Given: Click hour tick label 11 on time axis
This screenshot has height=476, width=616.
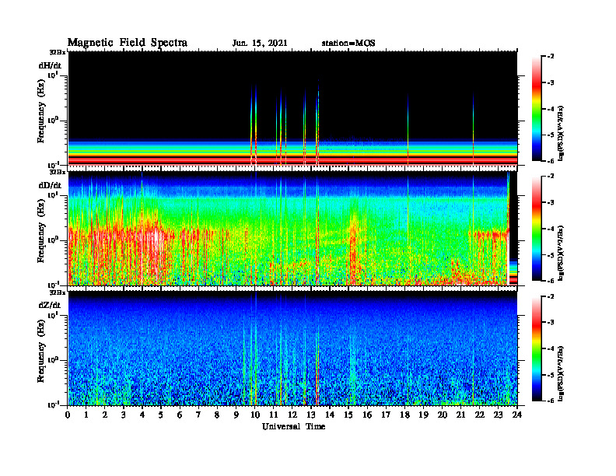Looking at the screenshot, I should [x=274, y=415].
